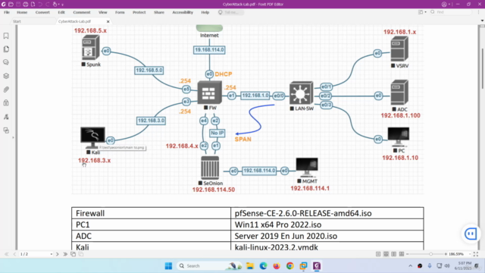The image size is (485, 273).
Task: Open the File menu
Action: click(7, 12)
